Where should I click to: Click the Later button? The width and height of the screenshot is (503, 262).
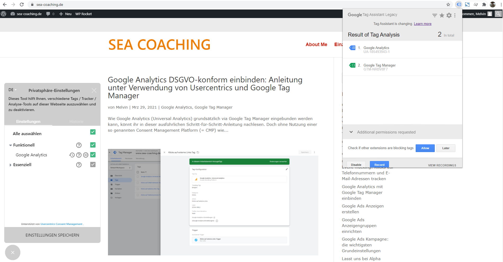[x=446, y=148]
